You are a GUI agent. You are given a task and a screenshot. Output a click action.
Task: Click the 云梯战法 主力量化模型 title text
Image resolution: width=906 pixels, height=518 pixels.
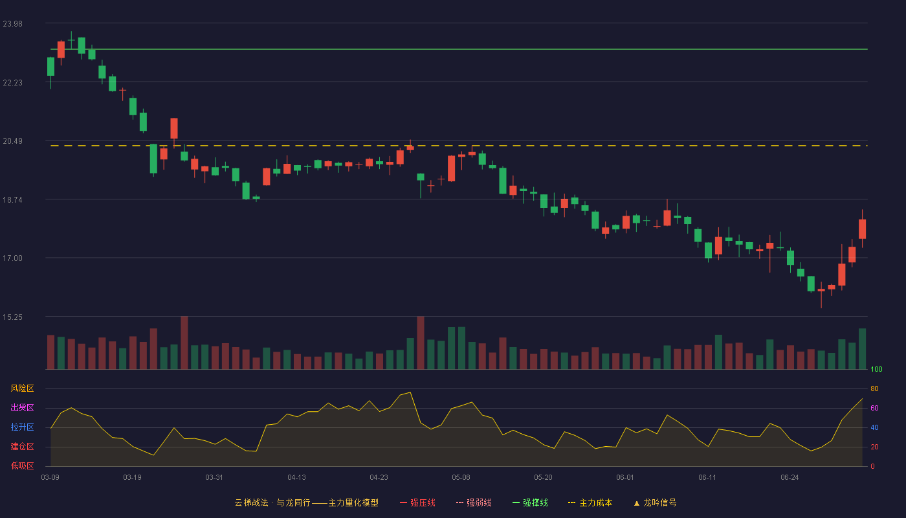tap(306, 502)
